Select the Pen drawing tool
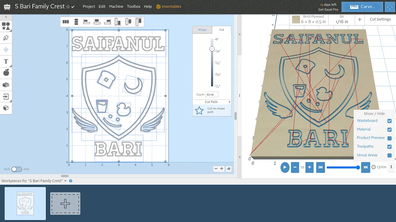396x222 pixels. click(x=6, y=38)
